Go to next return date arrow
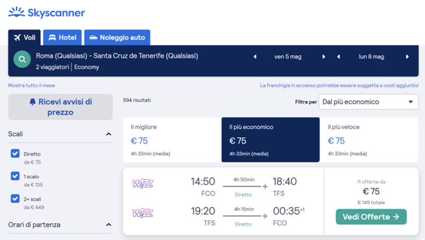 click(407, 57)
